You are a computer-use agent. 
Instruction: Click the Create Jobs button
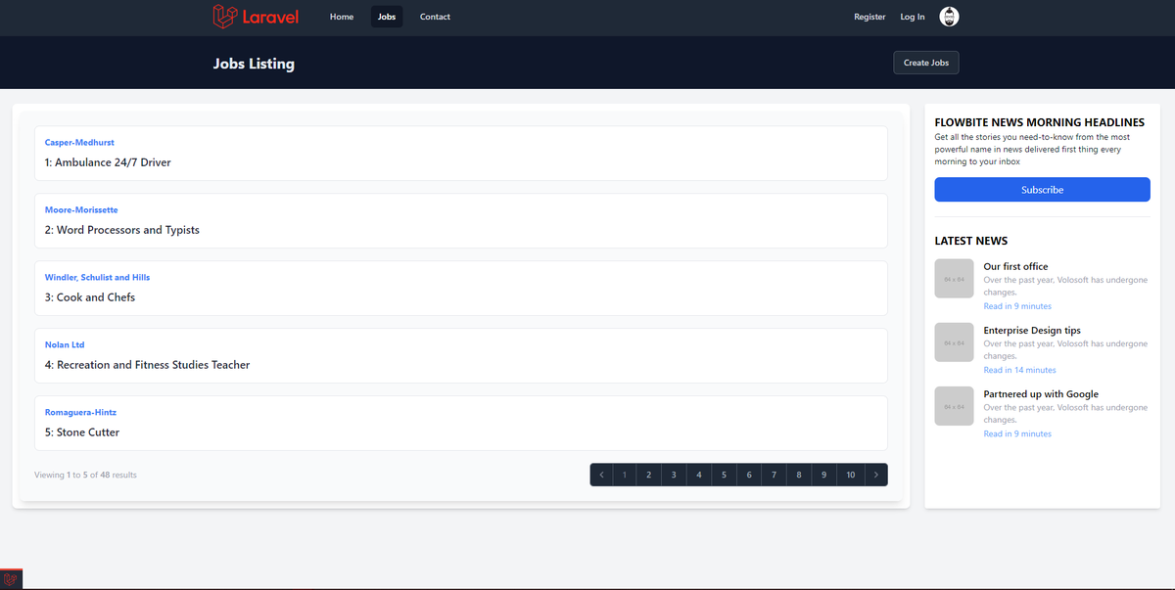[x=926, y=63]
